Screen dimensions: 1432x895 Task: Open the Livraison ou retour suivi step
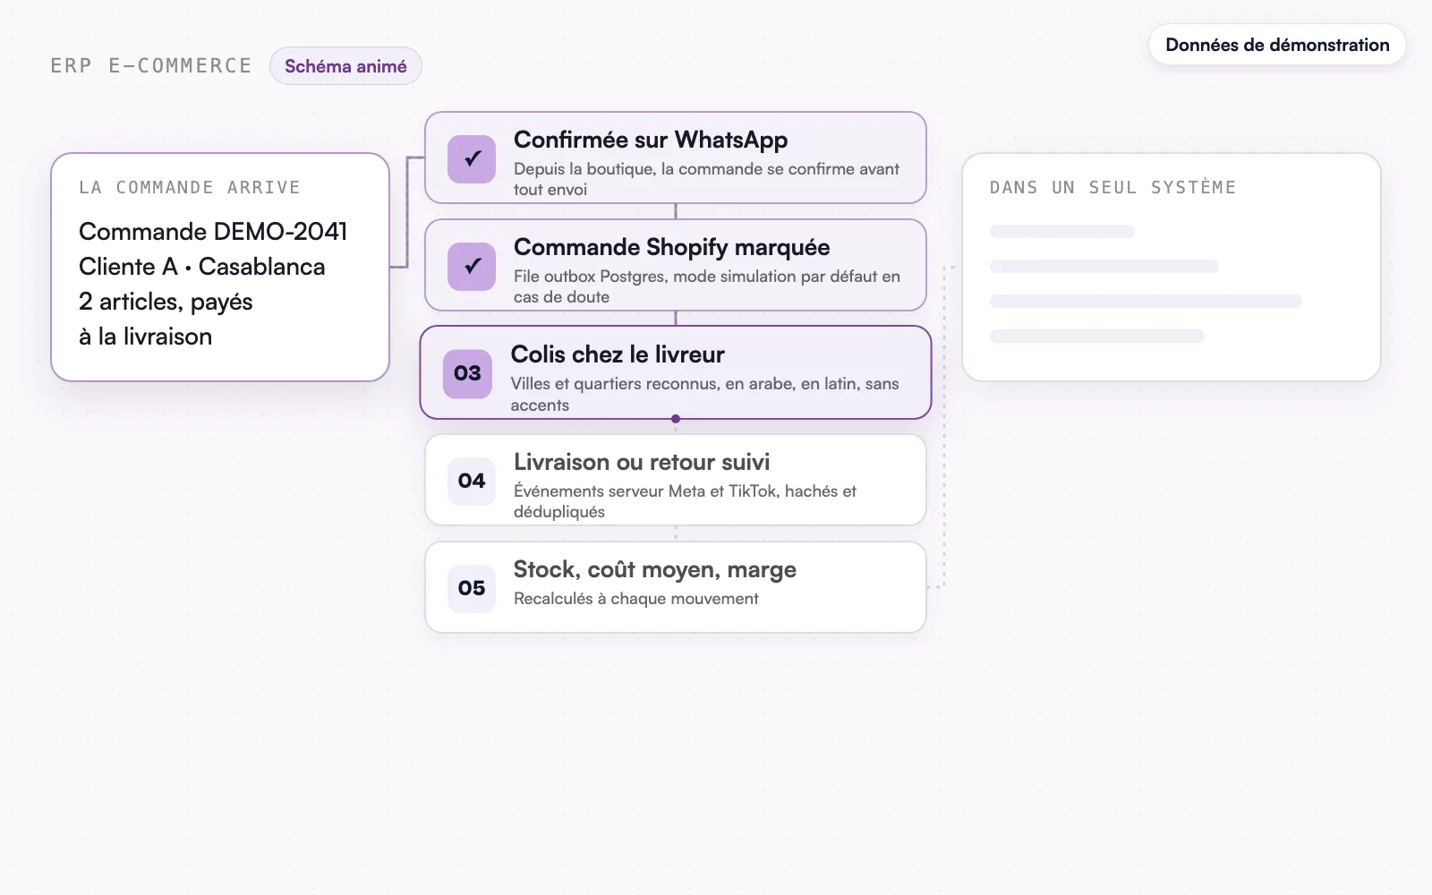676,480
